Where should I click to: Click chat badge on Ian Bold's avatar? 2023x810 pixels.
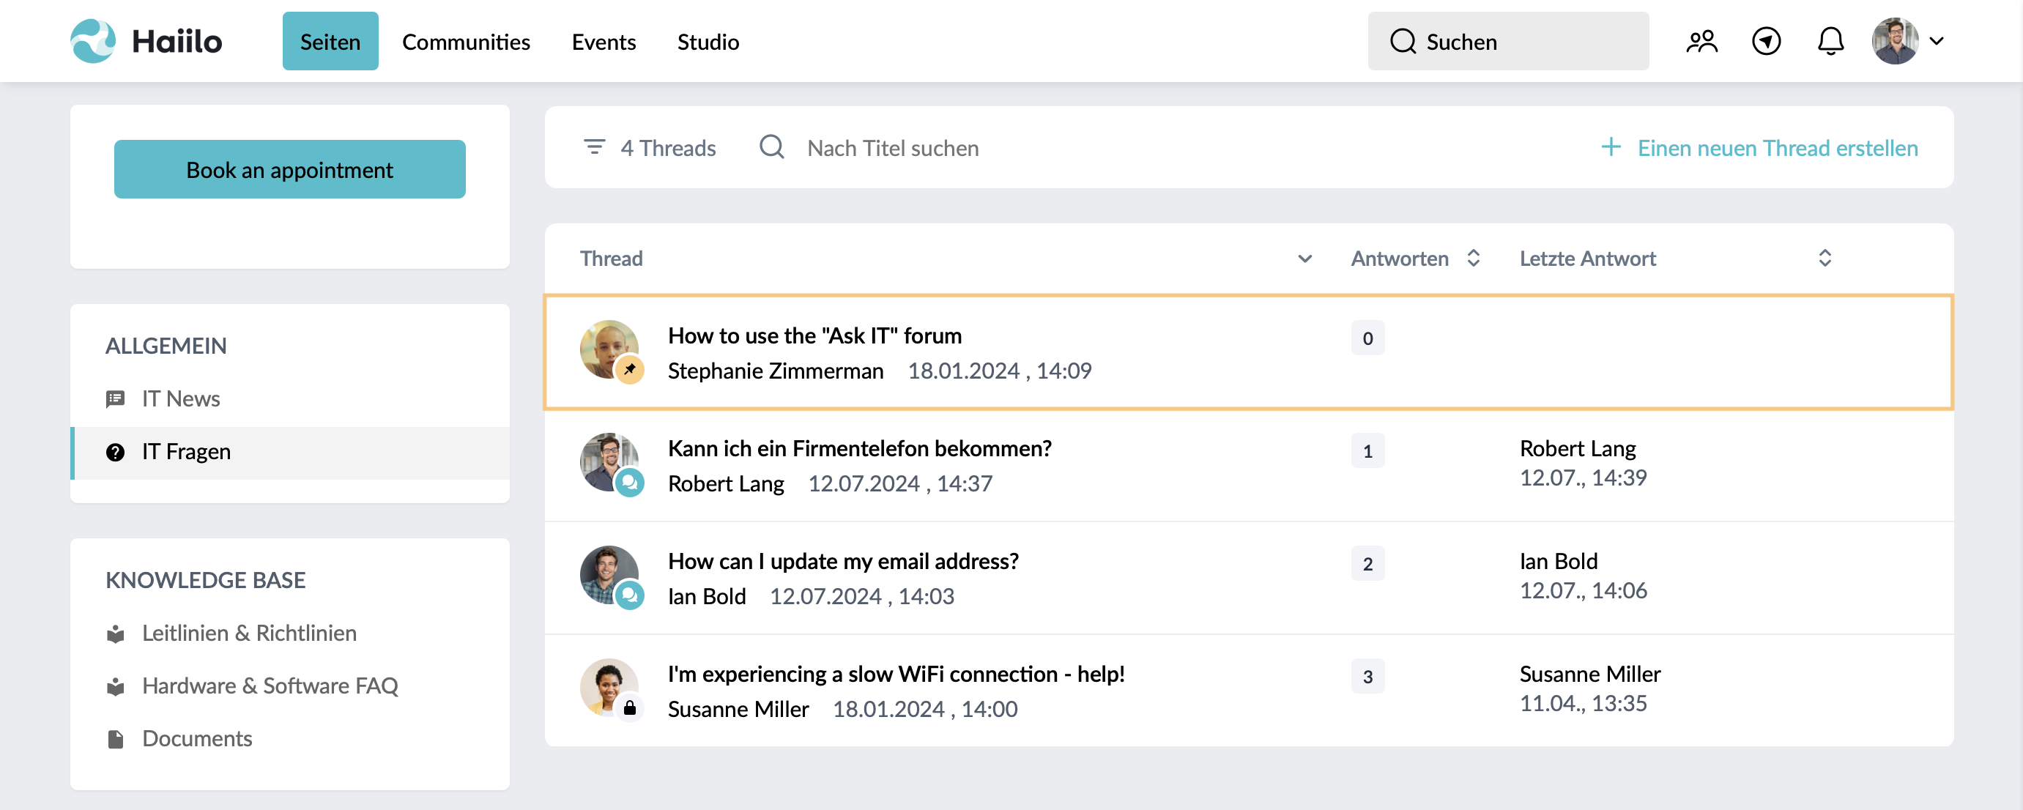pyautogui.click(x=629, y=595)
